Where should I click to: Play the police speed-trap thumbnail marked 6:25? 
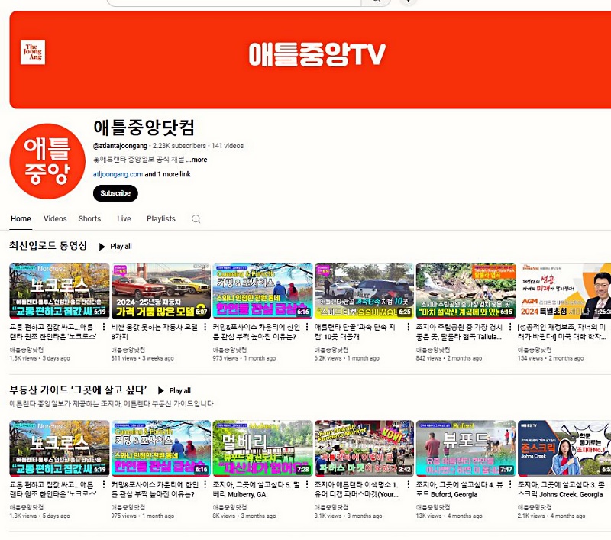click(x=364, y=291)
